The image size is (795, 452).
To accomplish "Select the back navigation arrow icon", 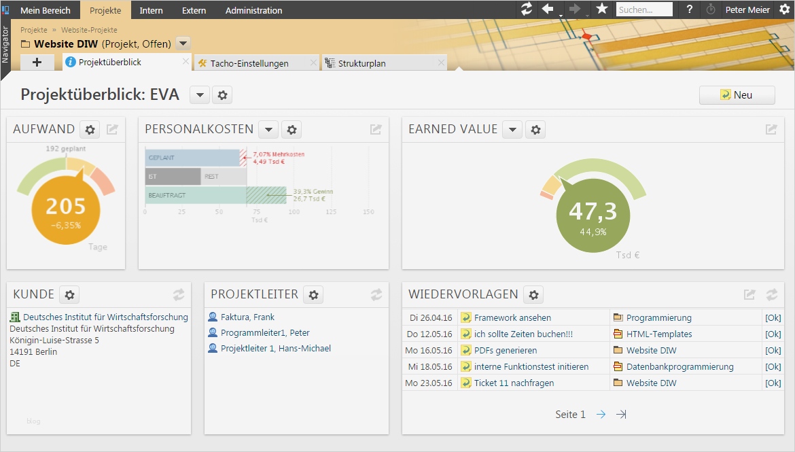I will point(548,10).
